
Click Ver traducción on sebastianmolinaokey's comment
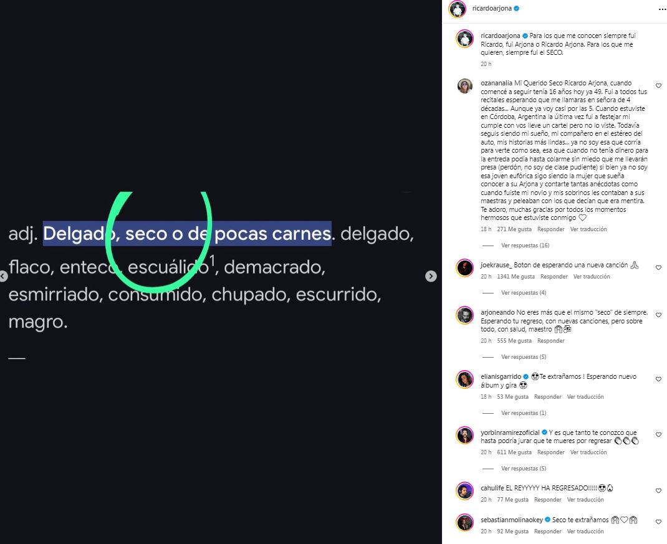click(x=585, y=532)
